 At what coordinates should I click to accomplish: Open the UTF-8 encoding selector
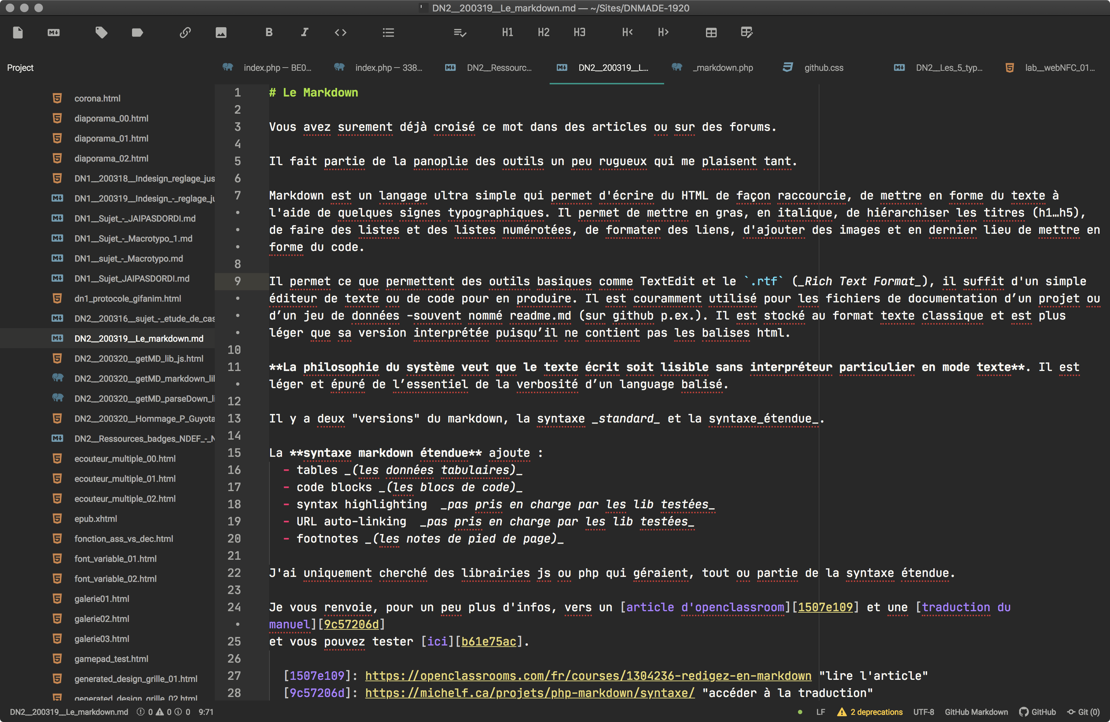924,712
